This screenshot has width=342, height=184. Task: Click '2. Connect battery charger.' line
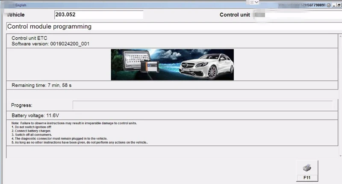pyautogui.click(x=31, y=131)
